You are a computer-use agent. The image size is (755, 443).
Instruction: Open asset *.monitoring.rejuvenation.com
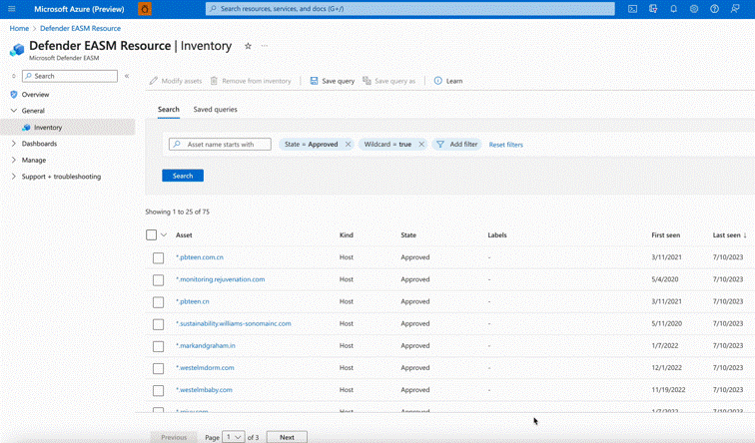point(221,279)
